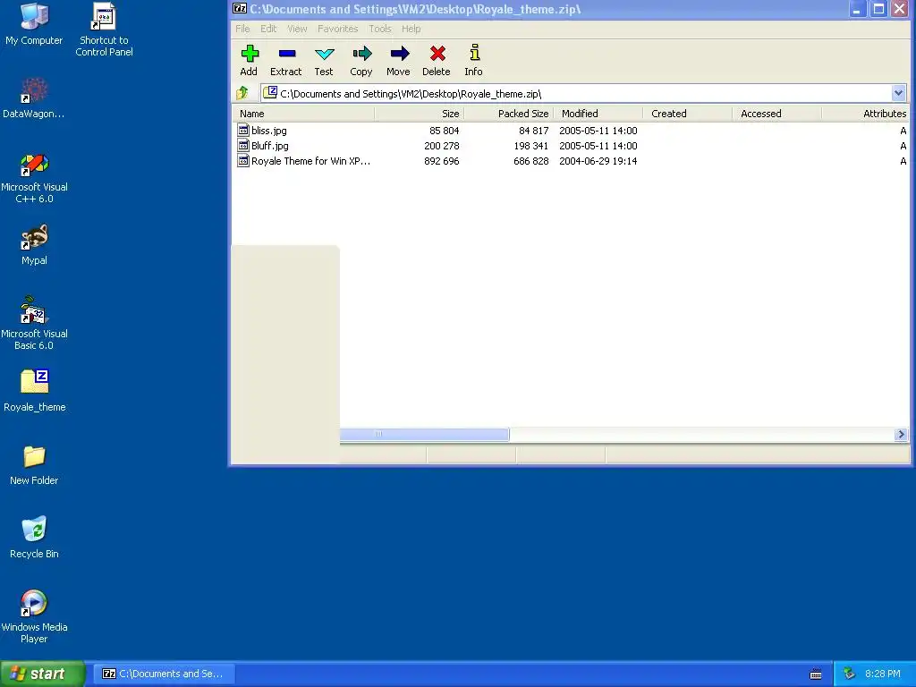916x687 pixels.
Task: Click the 7-Zip title bar icon
Action: pyautogui.click(x=240, y=8)
